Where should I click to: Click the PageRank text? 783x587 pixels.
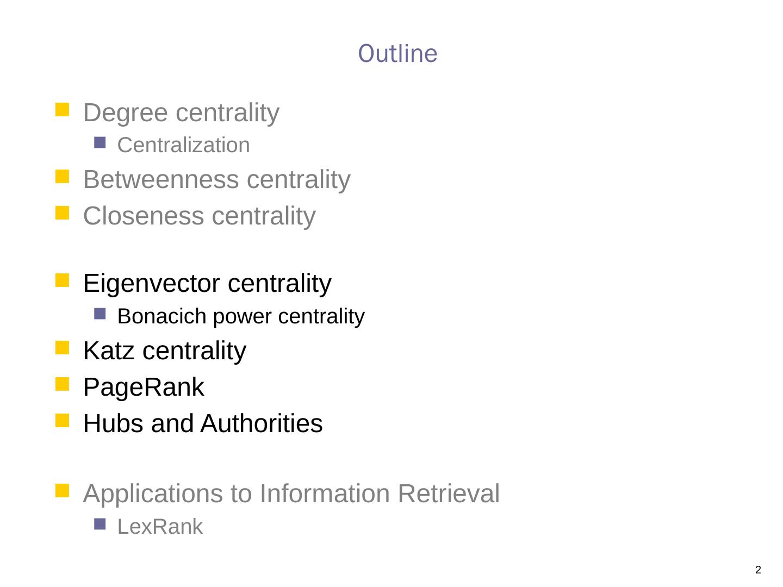coord(144,388)
